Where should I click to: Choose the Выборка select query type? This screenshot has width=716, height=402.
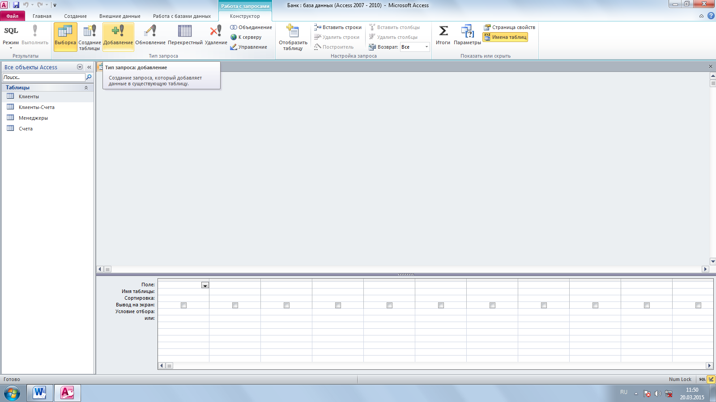[x=65, y=37]
